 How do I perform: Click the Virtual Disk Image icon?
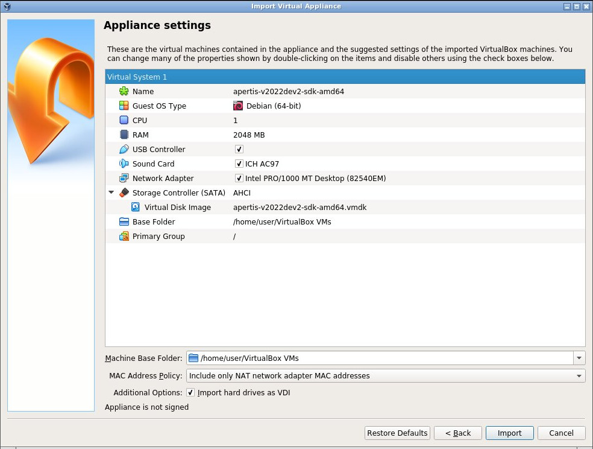click(136, 207)
